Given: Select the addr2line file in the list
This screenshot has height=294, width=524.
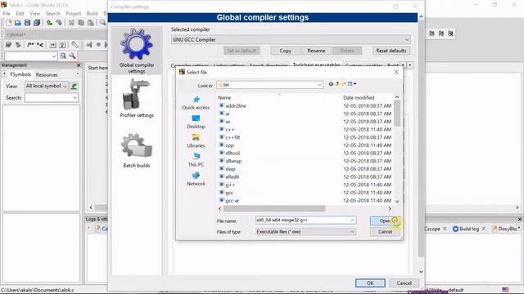Looking at the screenshot, I should tap(235, 106).
